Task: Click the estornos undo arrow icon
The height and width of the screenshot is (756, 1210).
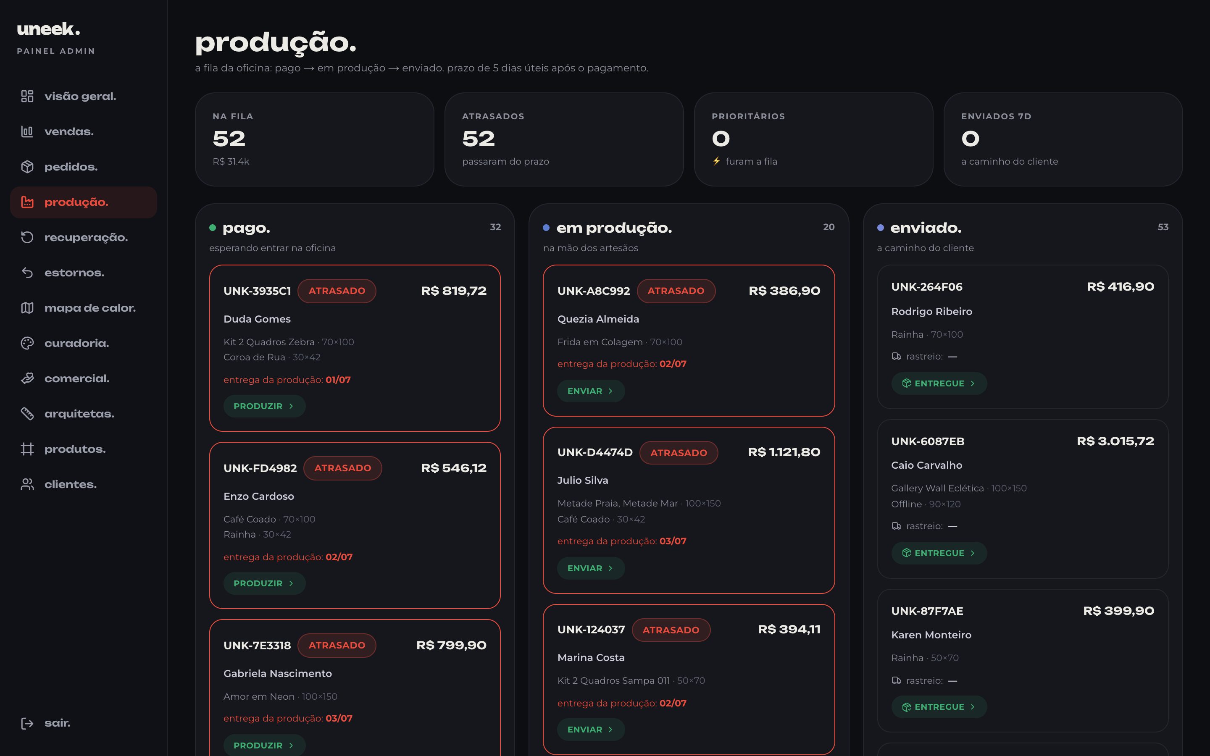Action: pos(27,273)
